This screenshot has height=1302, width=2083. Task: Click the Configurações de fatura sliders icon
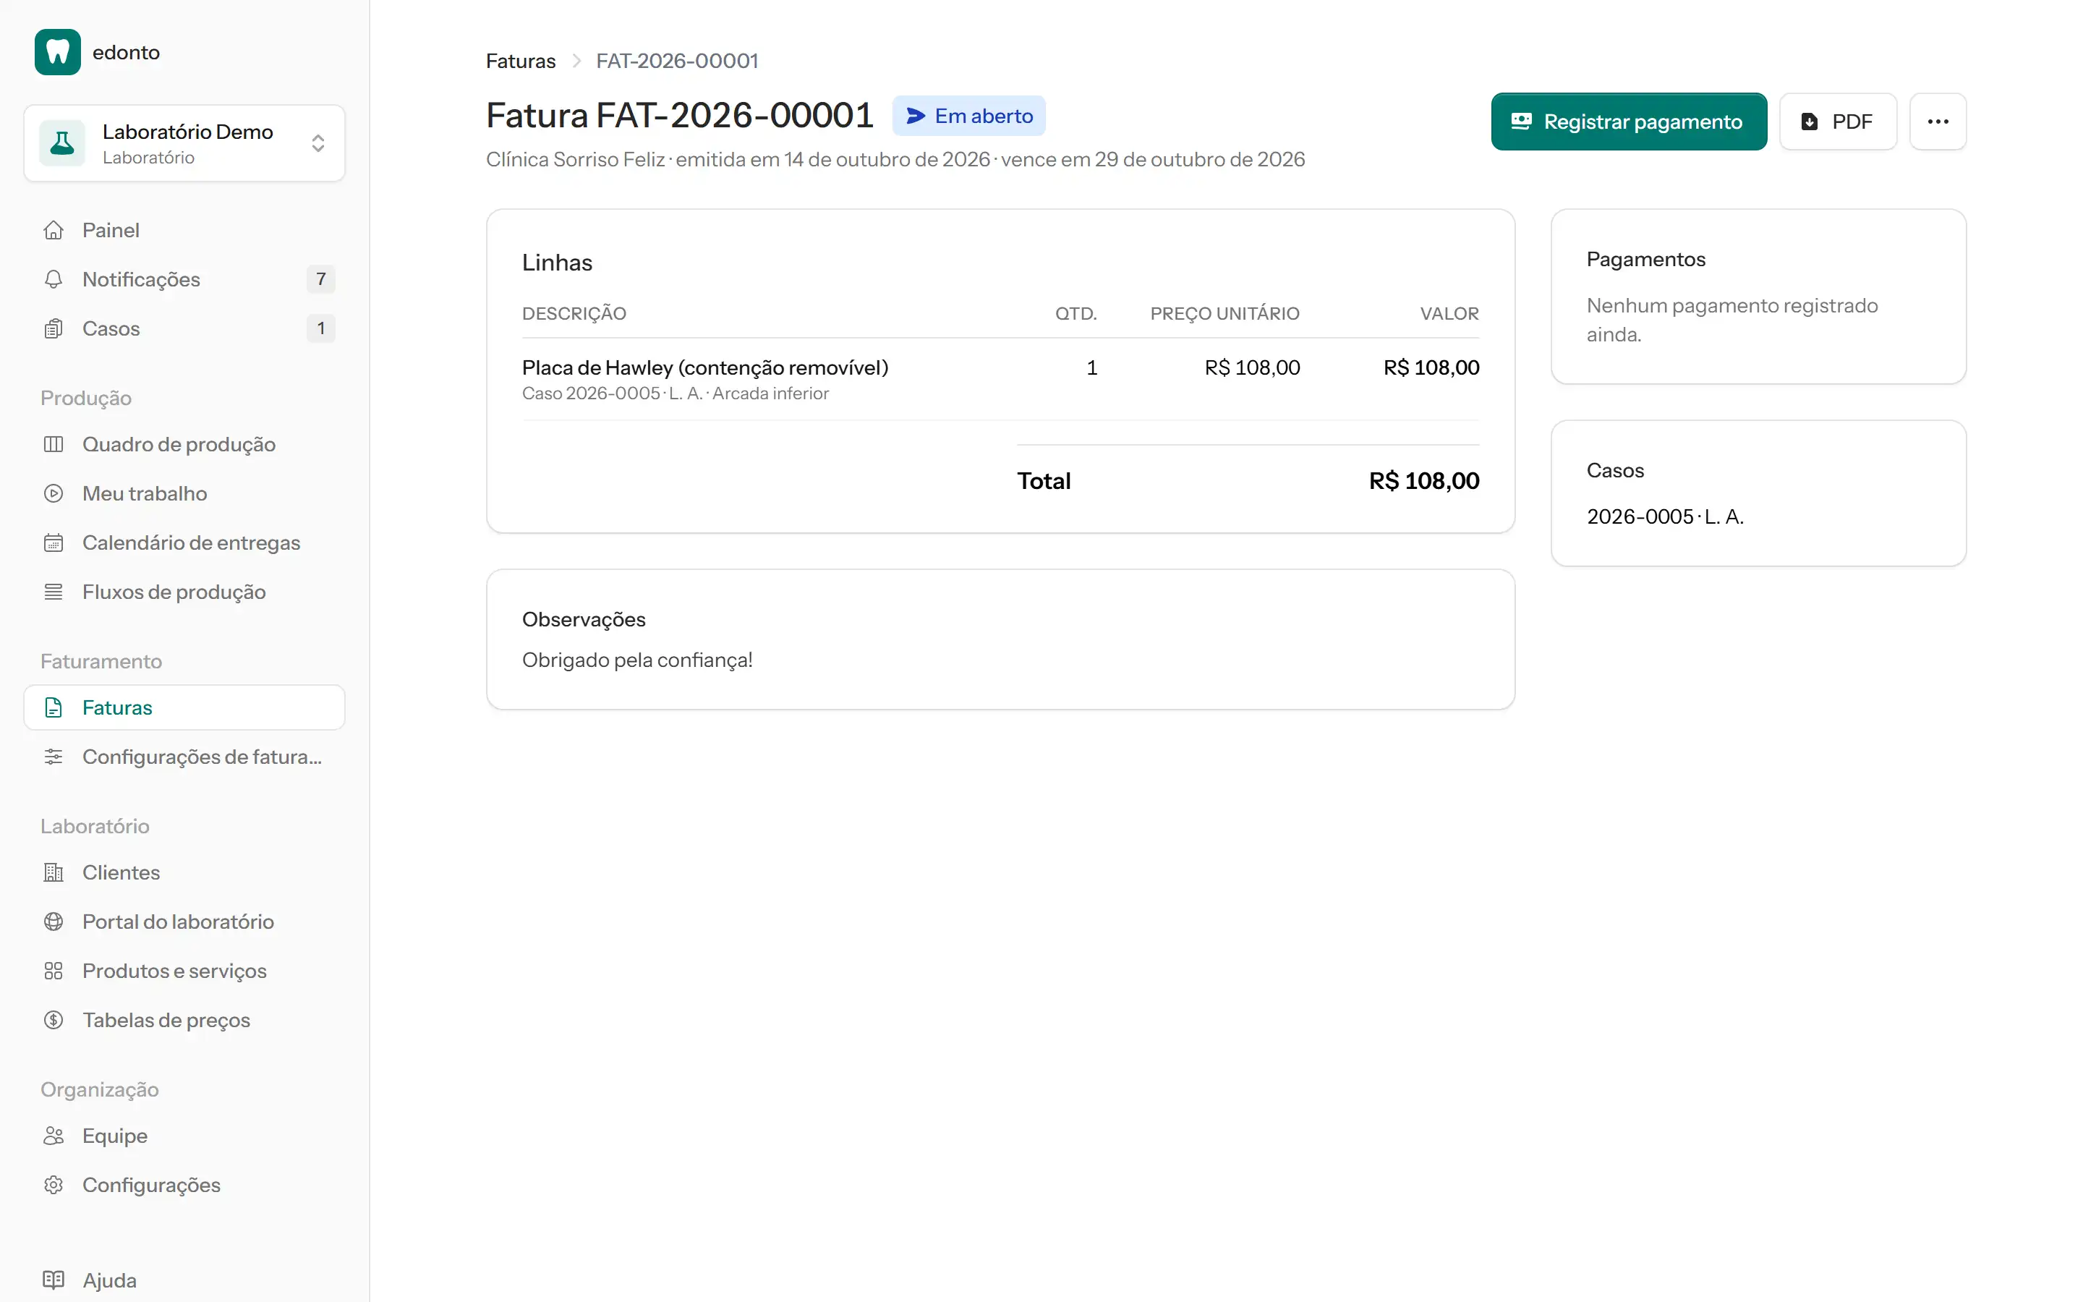coord(54,757)
